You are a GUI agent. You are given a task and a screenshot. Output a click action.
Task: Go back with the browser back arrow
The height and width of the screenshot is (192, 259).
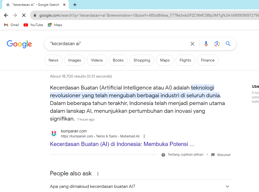click(6, 15)
